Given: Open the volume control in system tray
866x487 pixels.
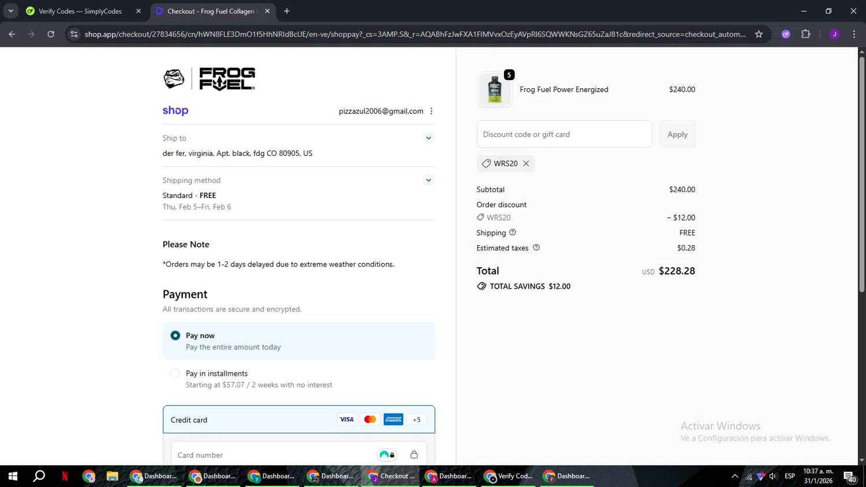Looking at the screenshot, I should coord(773,476).
